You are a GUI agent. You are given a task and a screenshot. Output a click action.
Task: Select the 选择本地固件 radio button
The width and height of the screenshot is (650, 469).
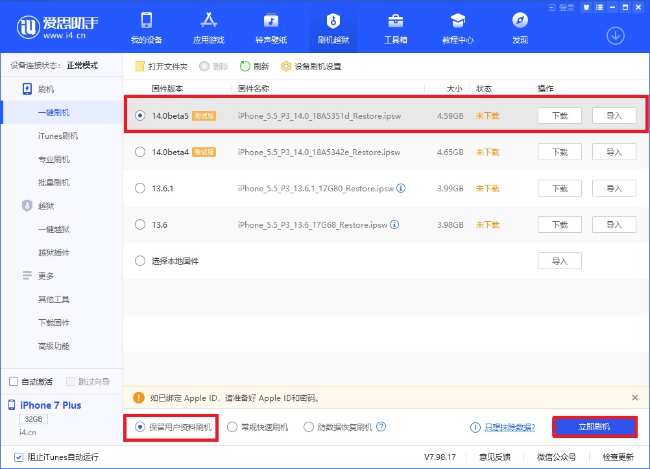coord(140,261)
